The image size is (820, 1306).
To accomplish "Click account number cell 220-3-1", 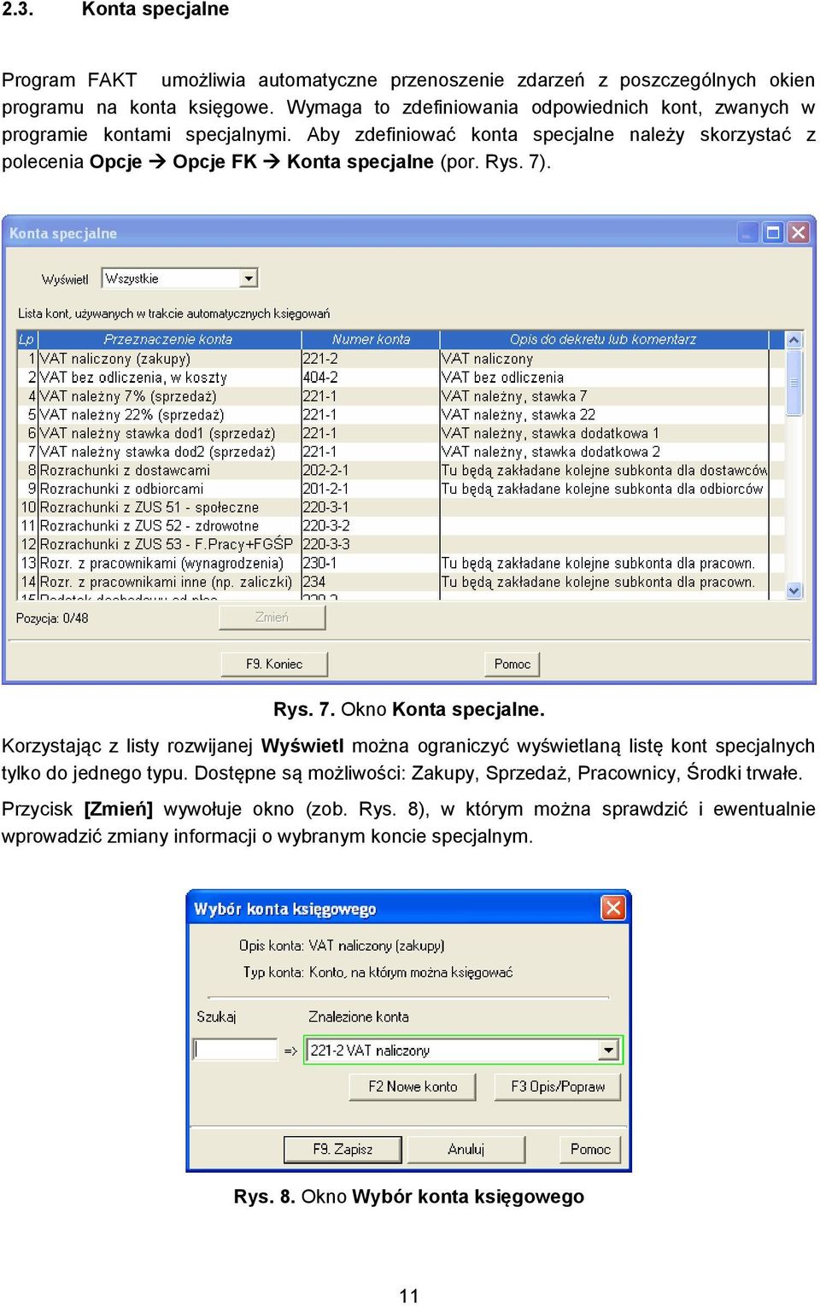I will pos(370,507).
